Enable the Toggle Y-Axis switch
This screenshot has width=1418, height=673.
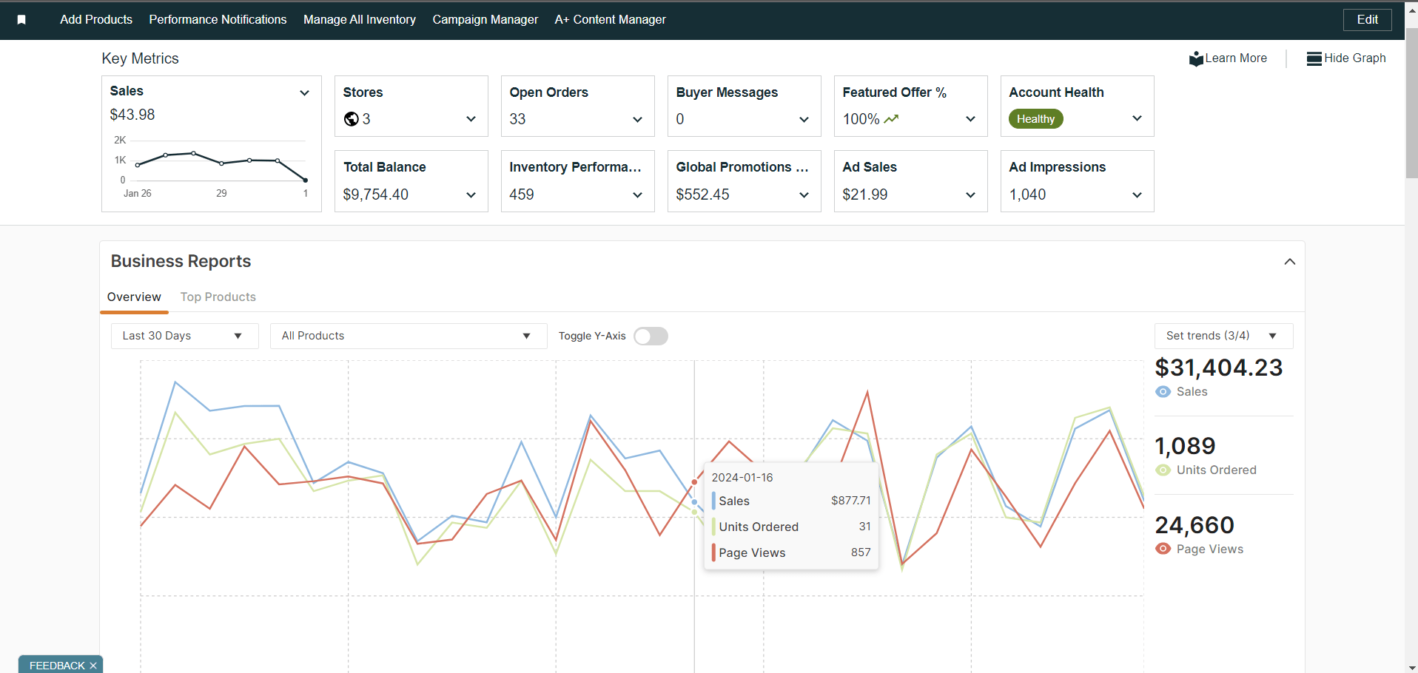651,336
